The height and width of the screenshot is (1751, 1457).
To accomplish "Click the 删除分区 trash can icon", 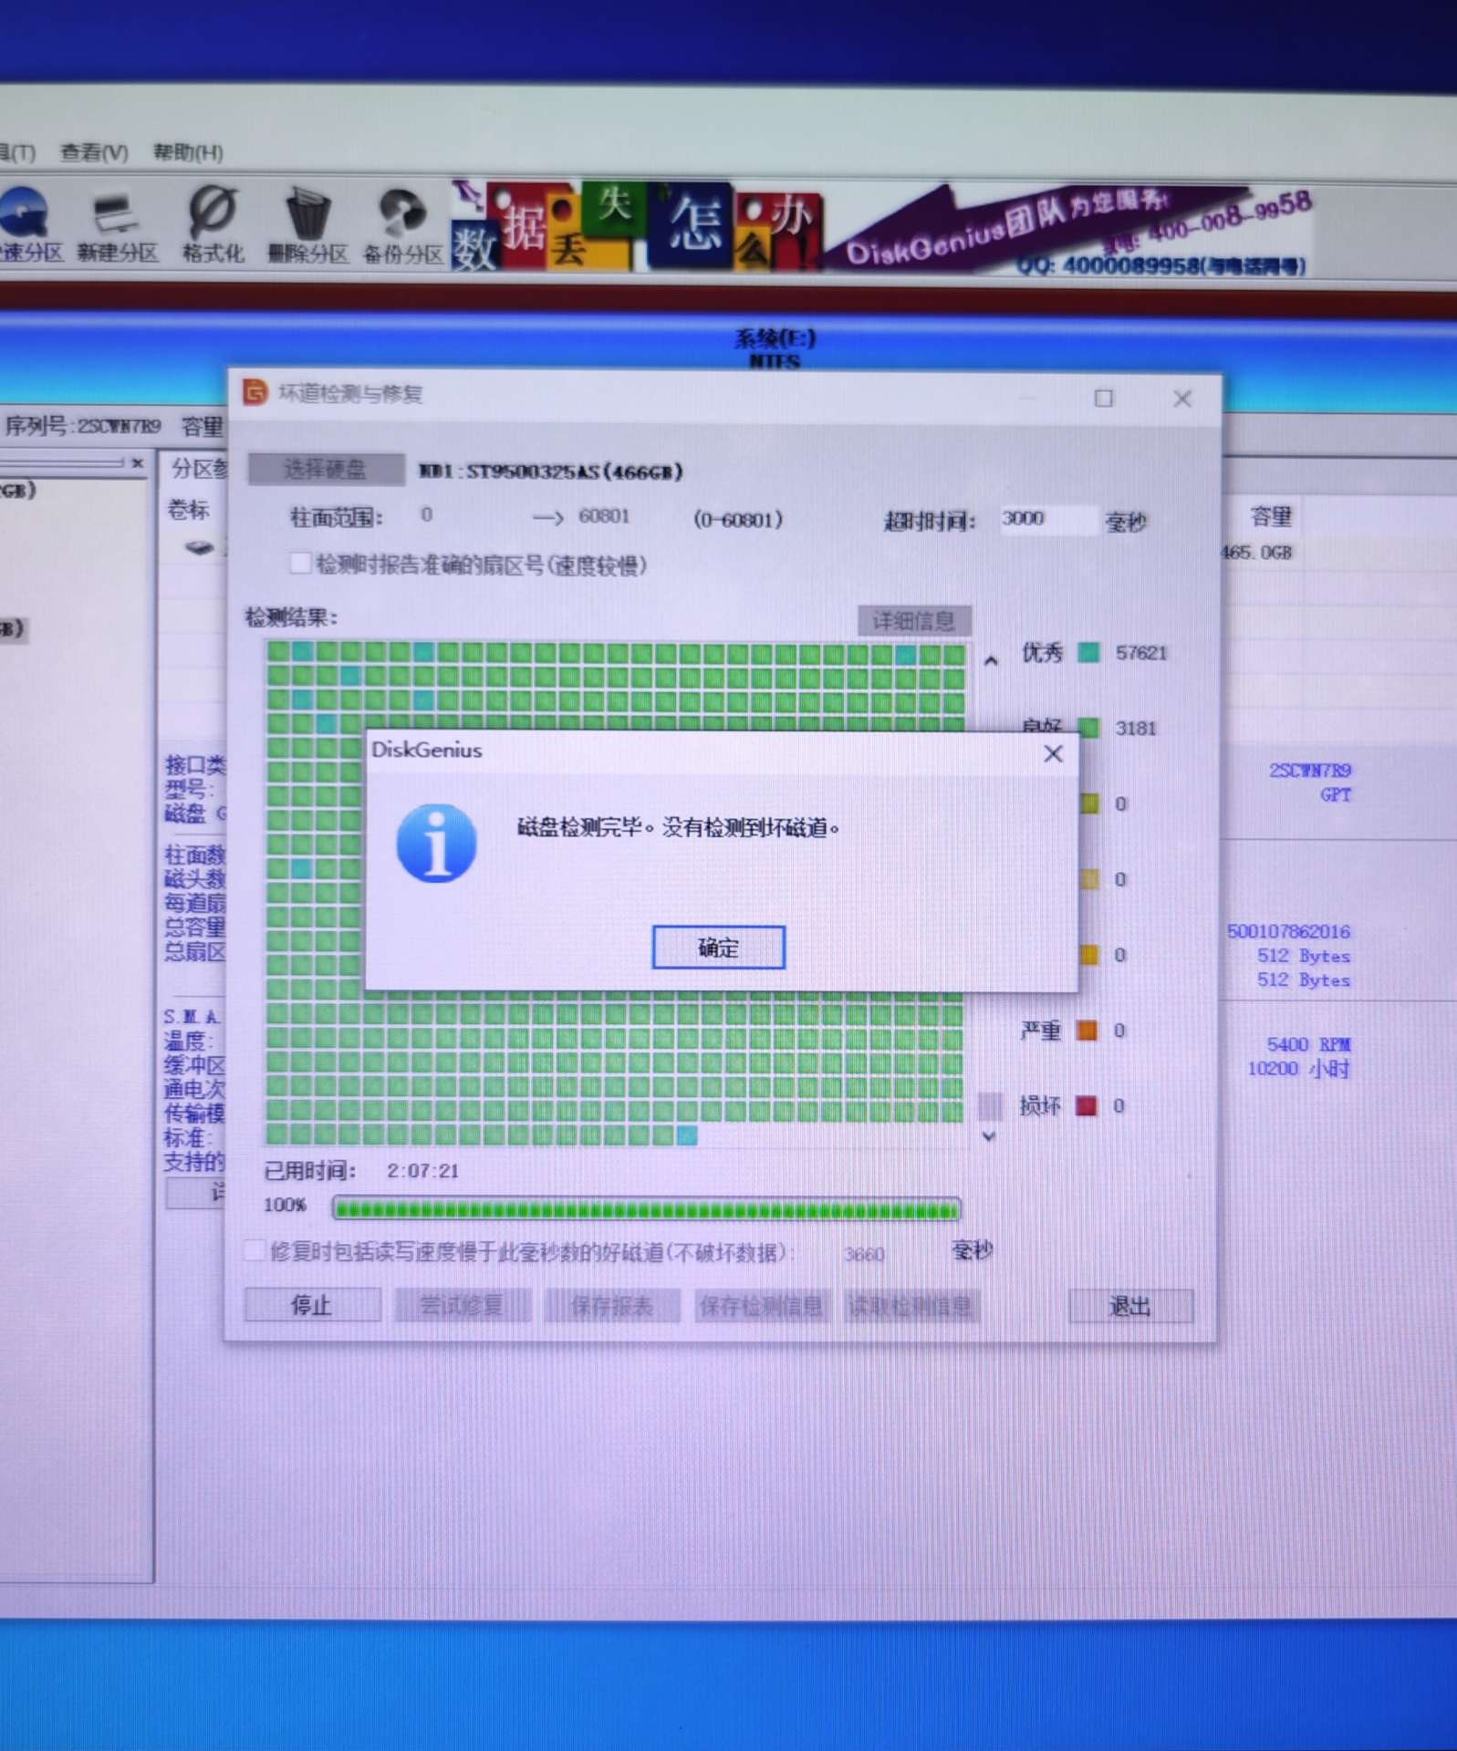I will click(x=307, y=226).
